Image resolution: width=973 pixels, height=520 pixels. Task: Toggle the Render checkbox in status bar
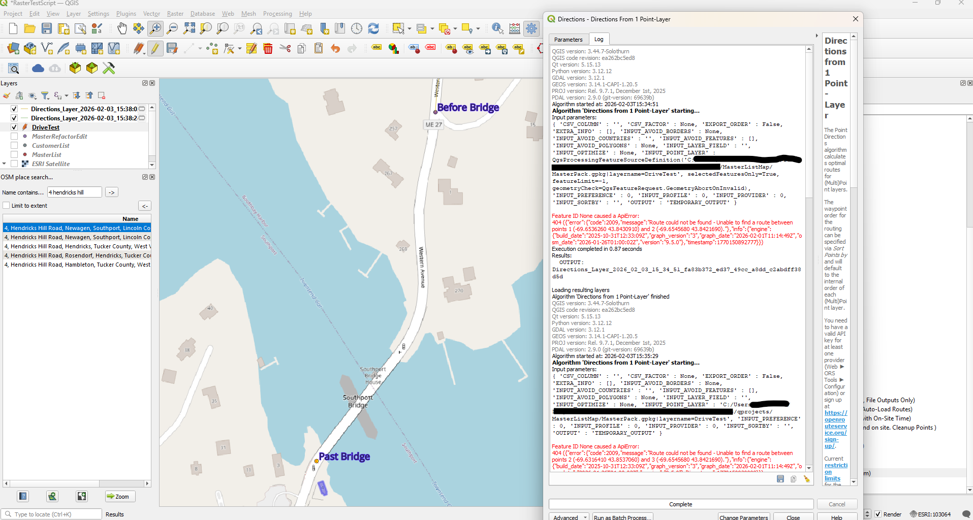coord(878,514)
